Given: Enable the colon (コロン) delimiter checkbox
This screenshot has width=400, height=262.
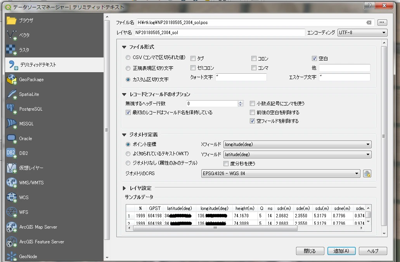Looking at the screenshot, I should point(254,59).
